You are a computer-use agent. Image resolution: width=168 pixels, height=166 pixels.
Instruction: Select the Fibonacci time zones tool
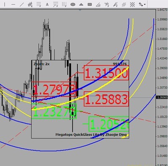point(64,5)
